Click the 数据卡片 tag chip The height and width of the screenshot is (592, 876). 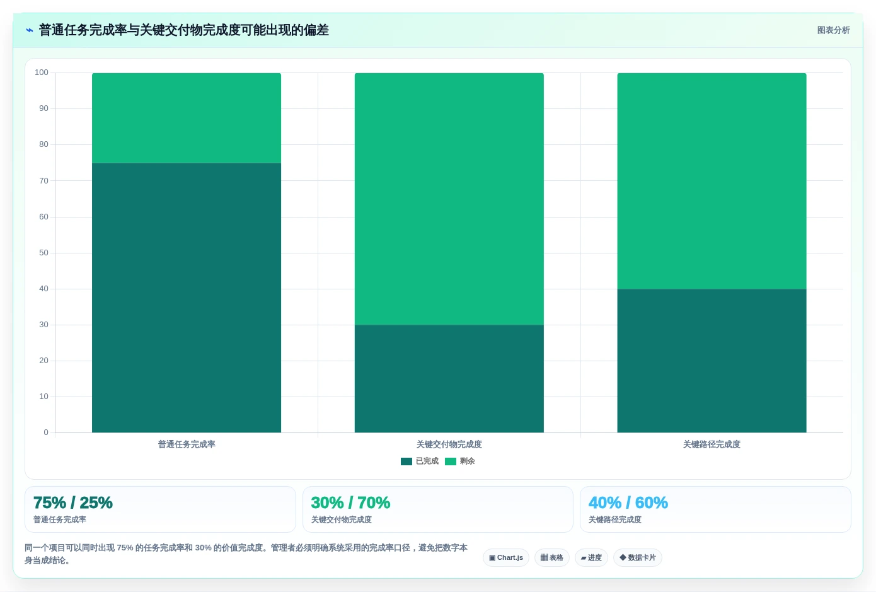tap(638, 558)
